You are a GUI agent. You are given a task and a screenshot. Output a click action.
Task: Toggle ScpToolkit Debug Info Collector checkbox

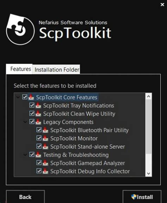point(39,171)
